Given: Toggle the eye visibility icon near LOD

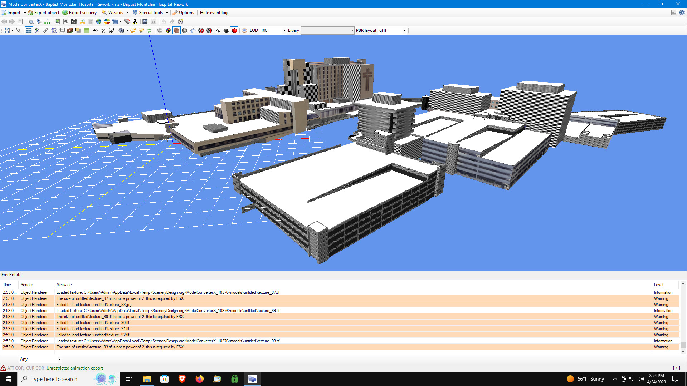Looking at the screenshot, I should pos(244,30).
